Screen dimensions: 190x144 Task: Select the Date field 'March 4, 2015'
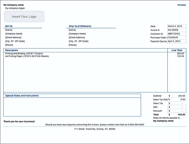(x=177, y=26)
